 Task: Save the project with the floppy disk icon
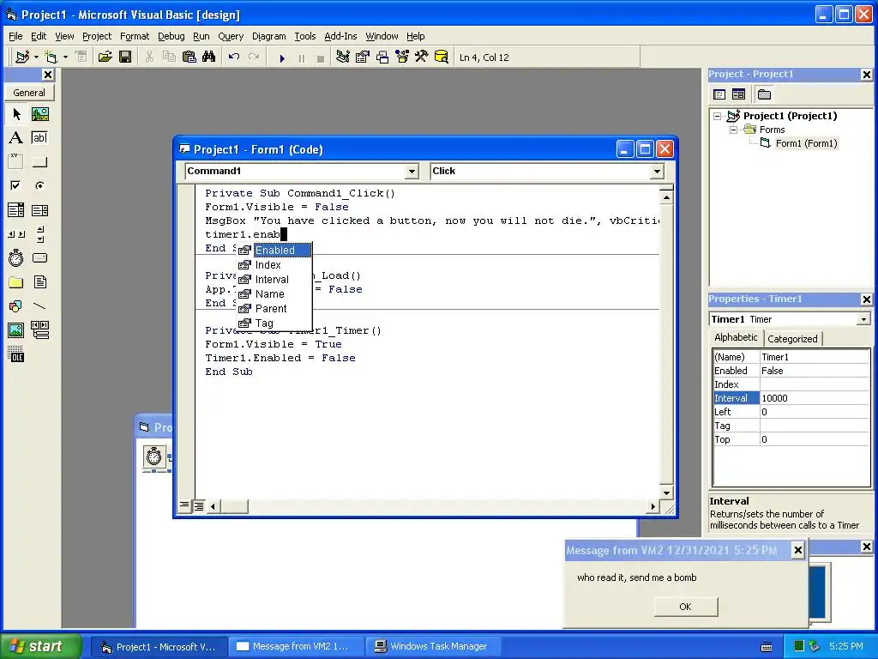(125, 57)
